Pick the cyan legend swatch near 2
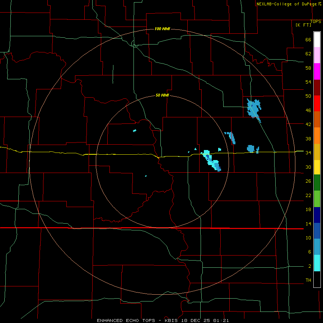 317,263
